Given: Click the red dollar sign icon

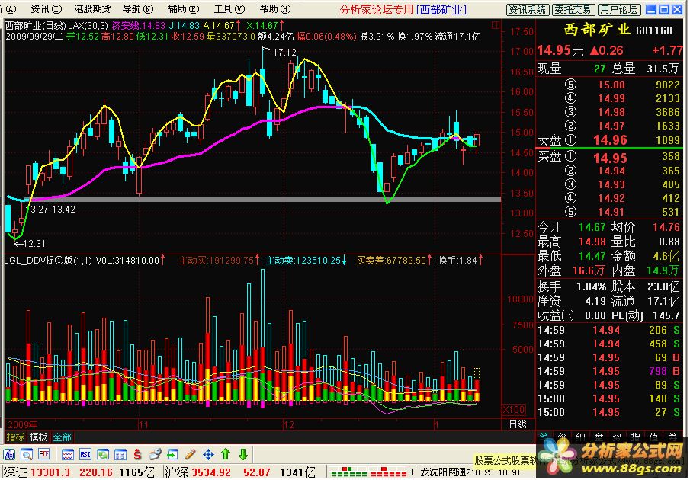Looking at the screenshot, I should pyautogui.click(x=138, y=454).
